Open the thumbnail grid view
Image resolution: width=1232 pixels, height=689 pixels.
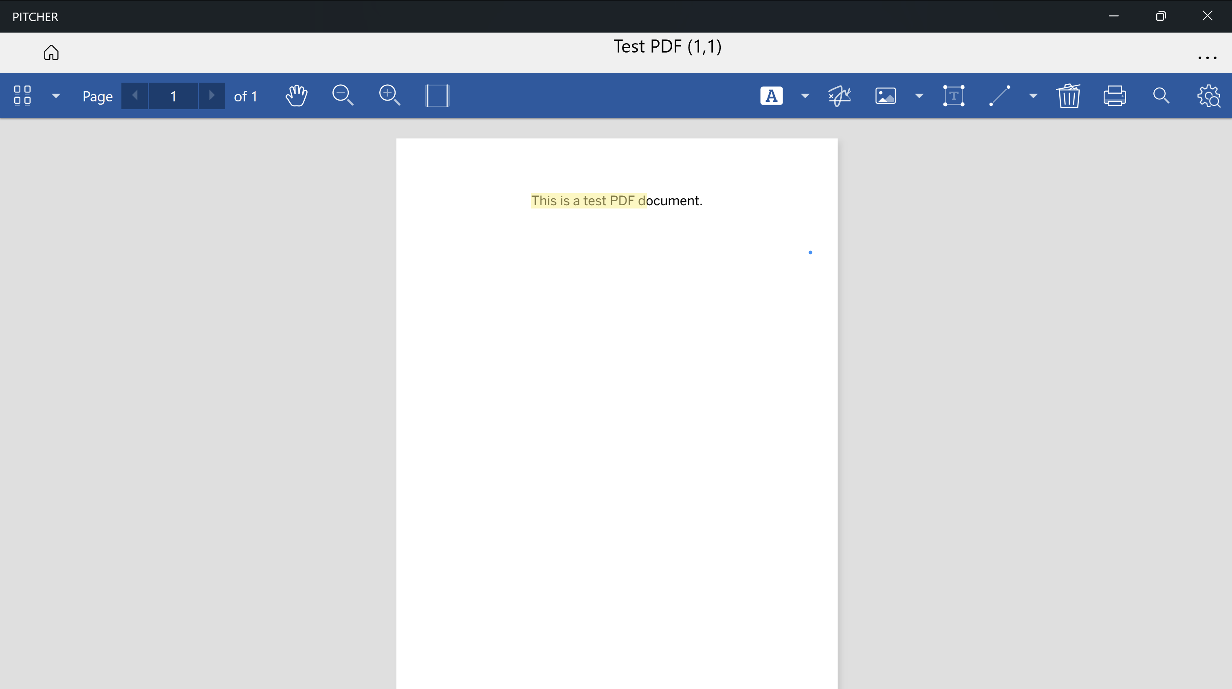pyautogui.click(x=22, y=96)
